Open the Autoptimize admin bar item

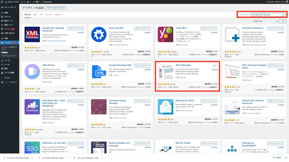point(46,2)
